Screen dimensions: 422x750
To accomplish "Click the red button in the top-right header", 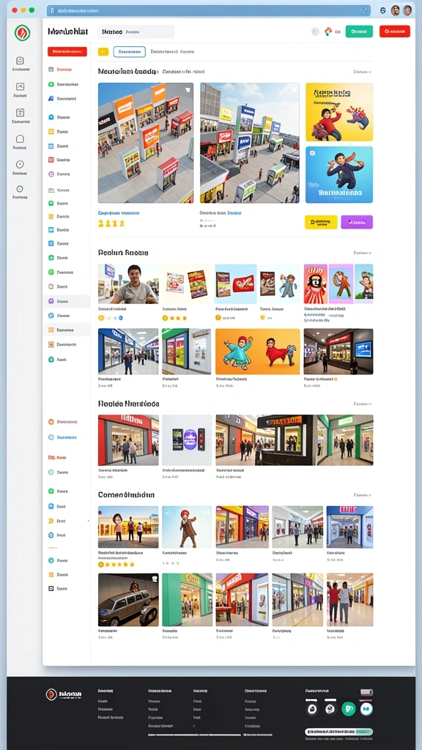I will [395, 31].
